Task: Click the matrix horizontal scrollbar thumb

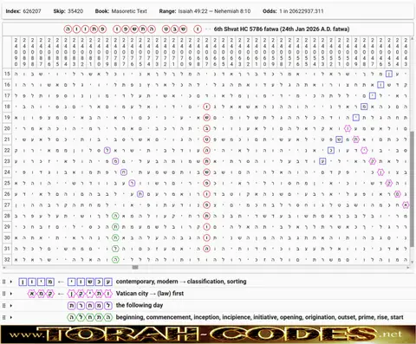Action: tap(135, 267)
